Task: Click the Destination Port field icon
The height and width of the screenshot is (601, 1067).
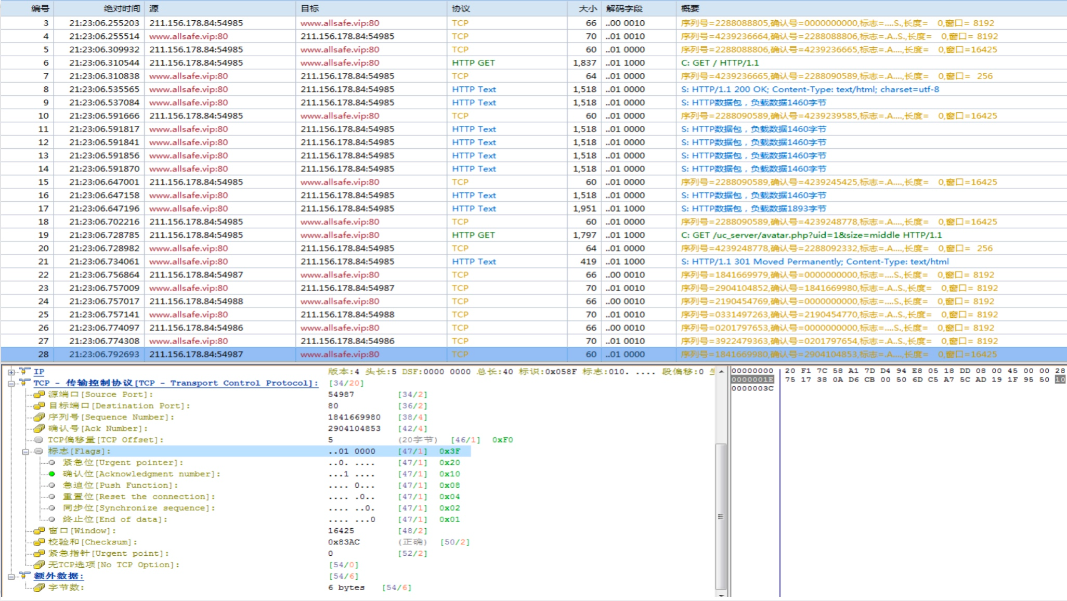Action: click(39, 406)
